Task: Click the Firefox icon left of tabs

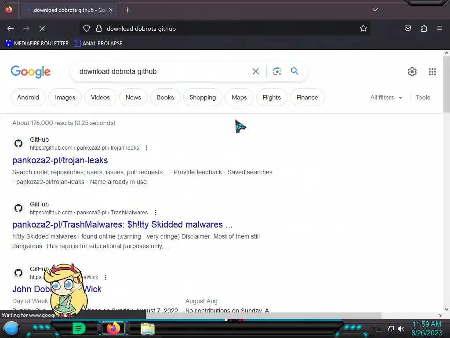Action: [9, 10]
